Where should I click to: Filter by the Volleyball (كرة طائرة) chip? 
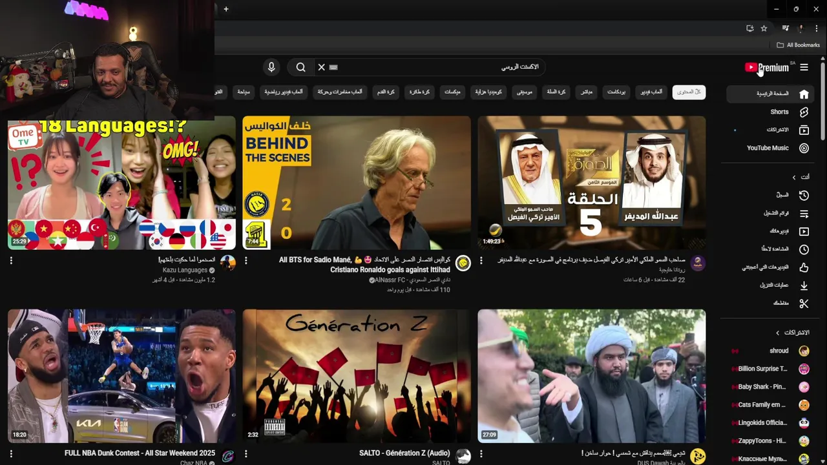tap(419, 92)
